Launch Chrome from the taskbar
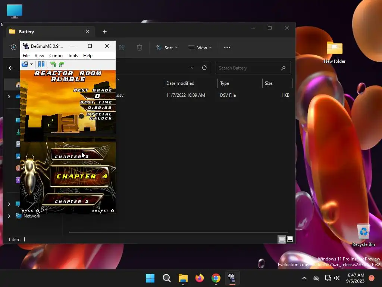The width and height of the screenshot is (382, 287). coord(216,278)
